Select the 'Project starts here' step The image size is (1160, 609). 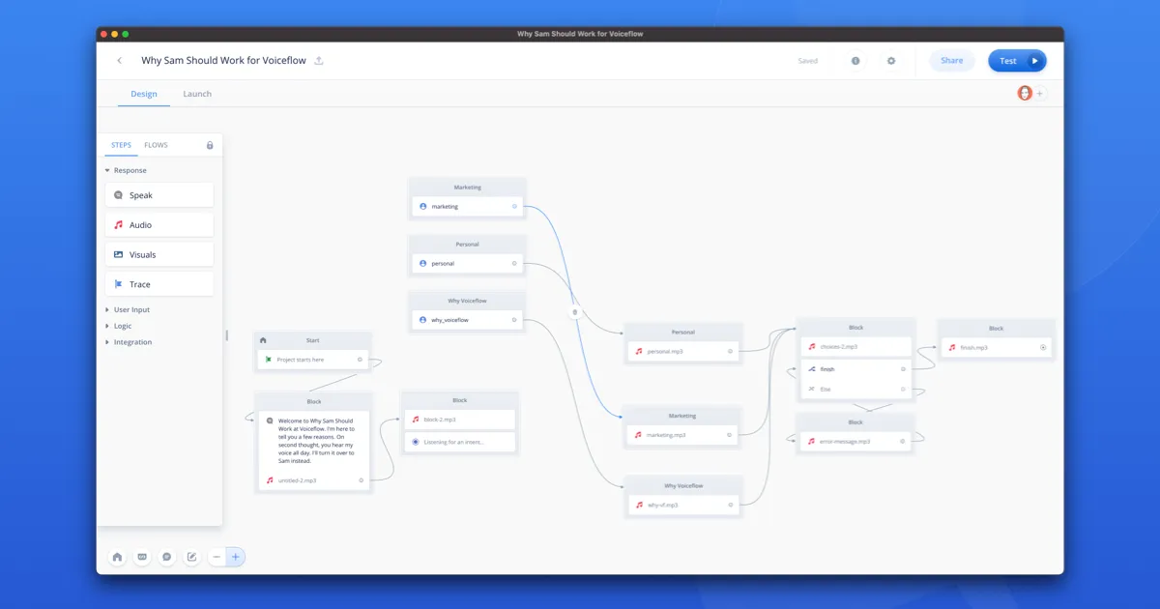click(x=313, y=360)
